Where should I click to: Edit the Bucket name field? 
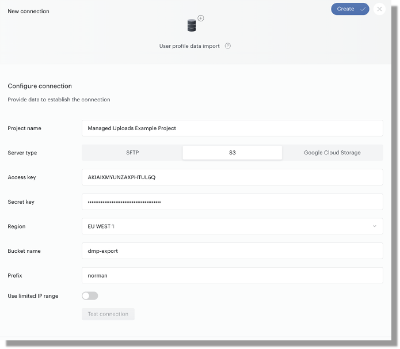232,251
